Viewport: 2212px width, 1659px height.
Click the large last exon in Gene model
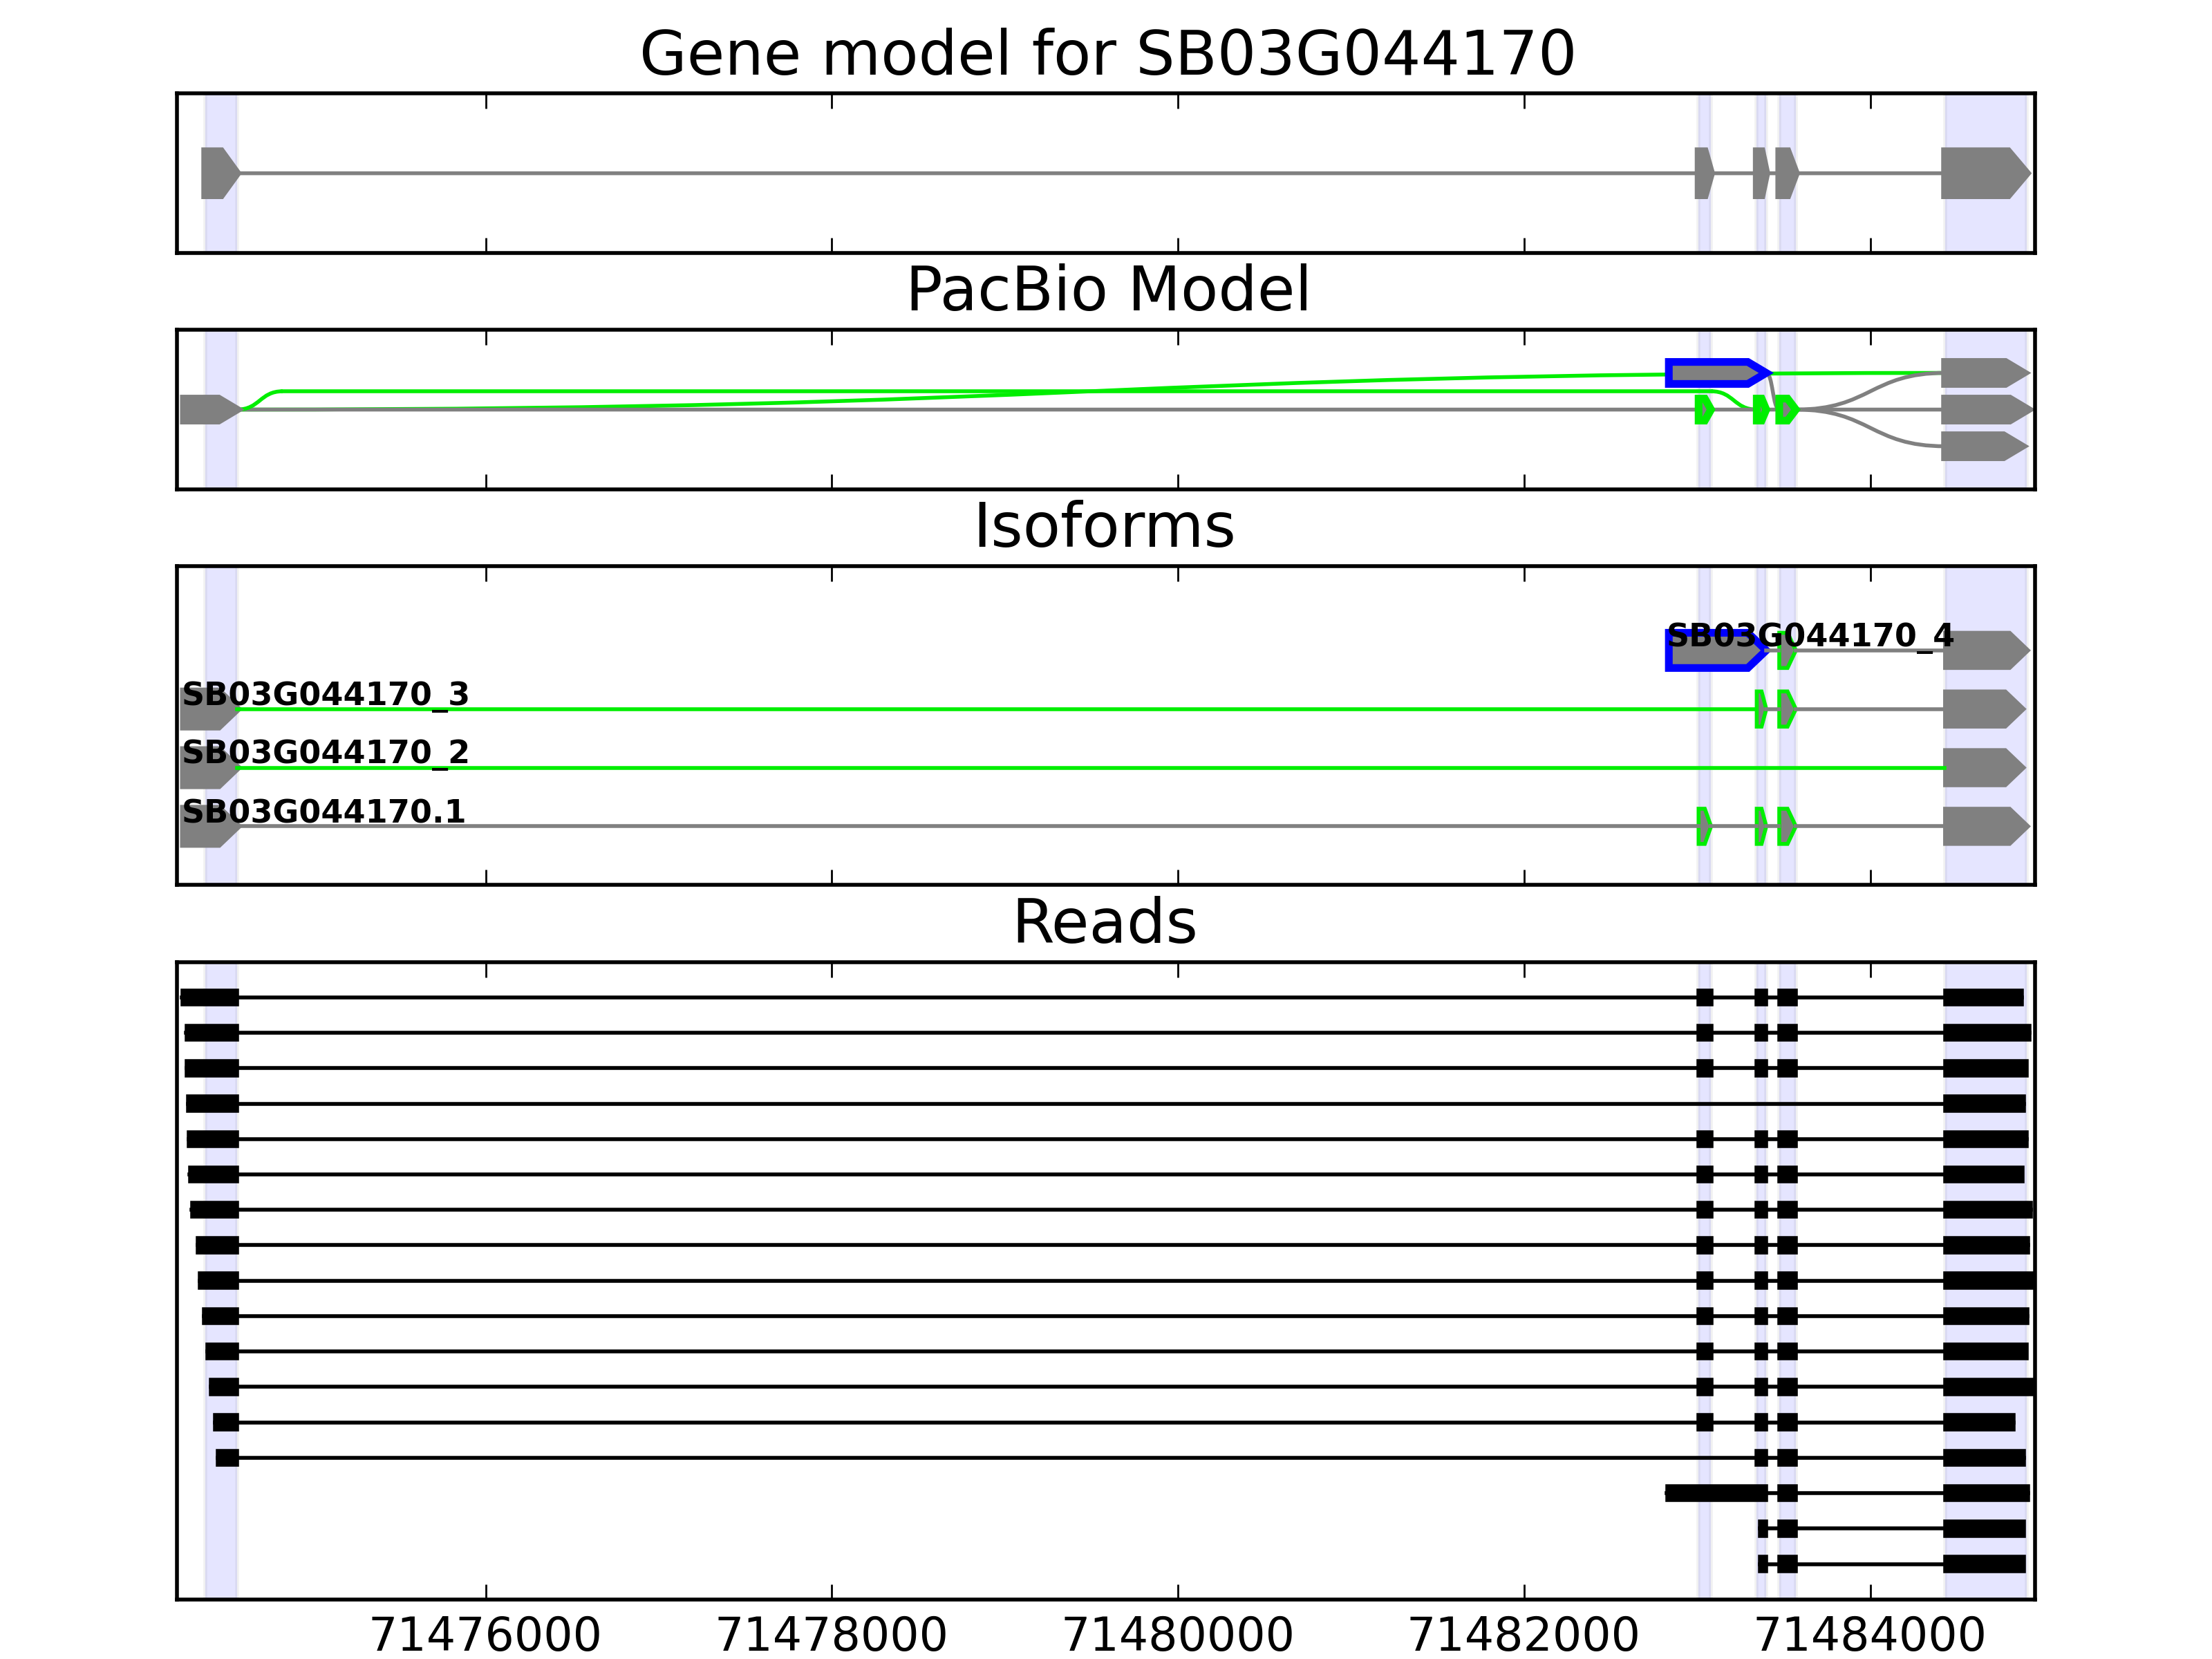(1982, 173)
